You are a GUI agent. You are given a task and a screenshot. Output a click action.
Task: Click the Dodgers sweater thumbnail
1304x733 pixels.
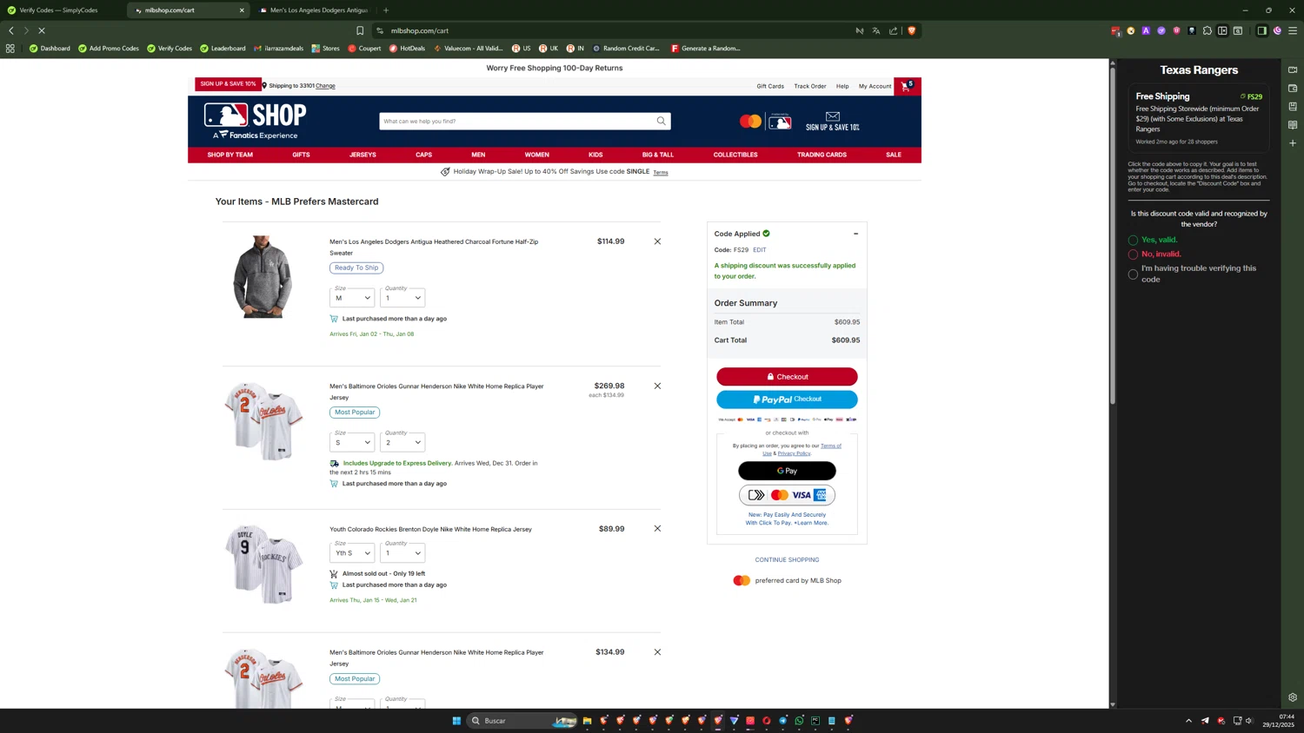tap(263, 276)
